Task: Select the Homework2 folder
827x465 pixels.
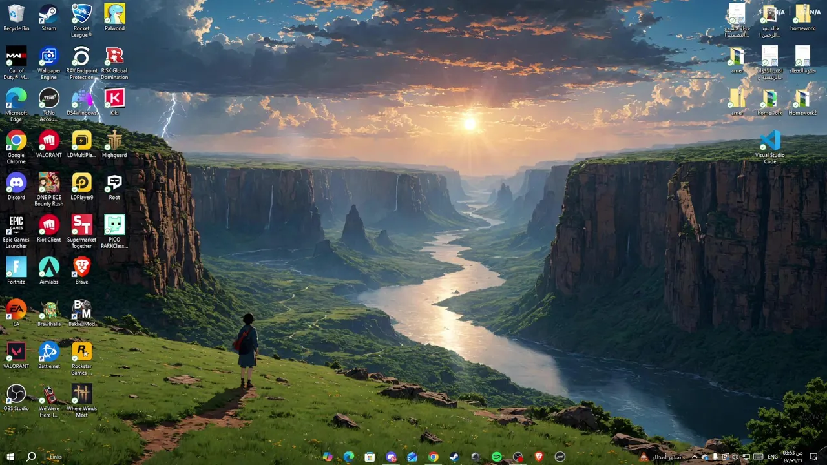Action: click(x=802, y=103)
